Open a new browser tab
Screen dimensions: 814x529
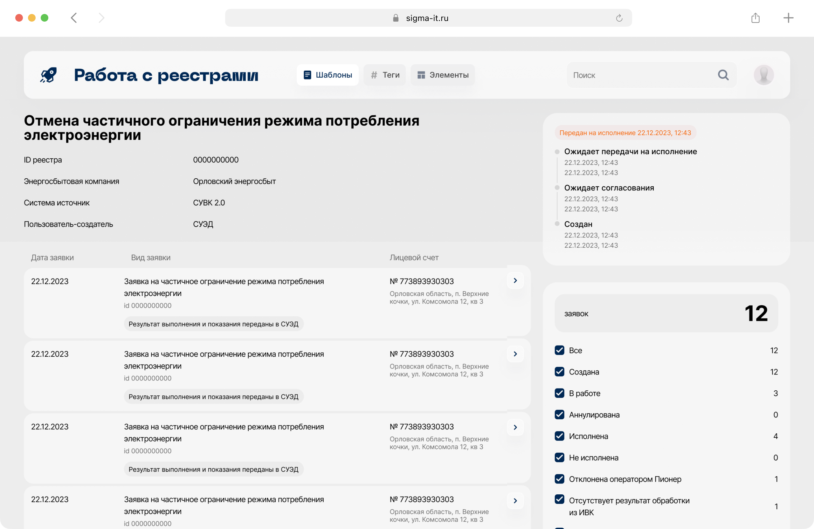pyautogui.click(x=788, y=18)
